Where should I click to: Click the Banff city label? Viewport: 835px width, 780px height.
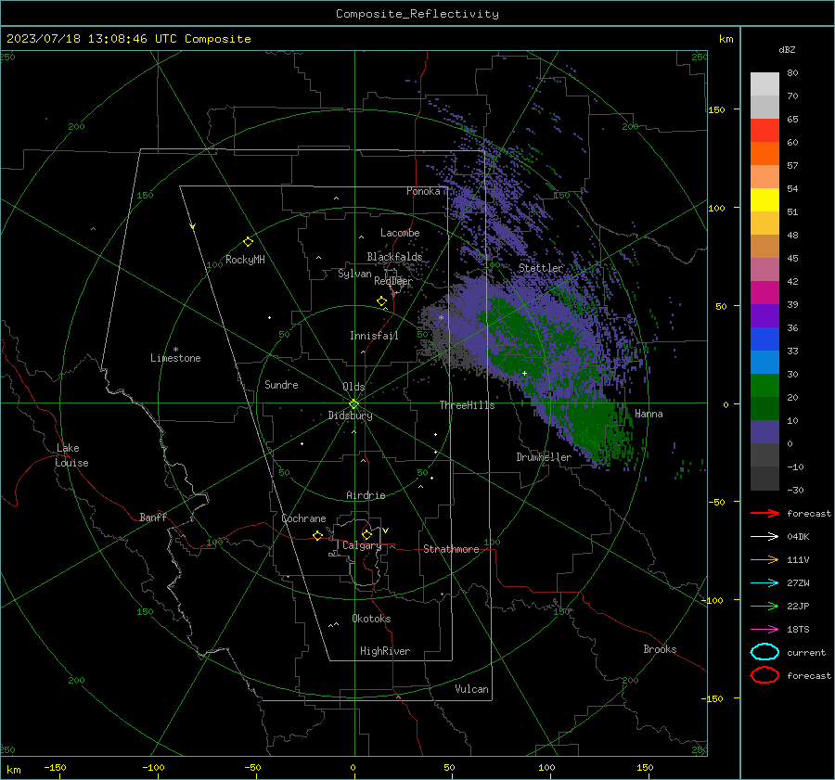(153, 517)
